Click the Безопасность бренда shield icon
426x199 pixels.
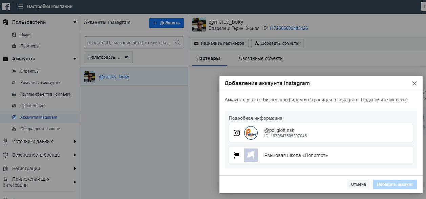tap(5, 155)
